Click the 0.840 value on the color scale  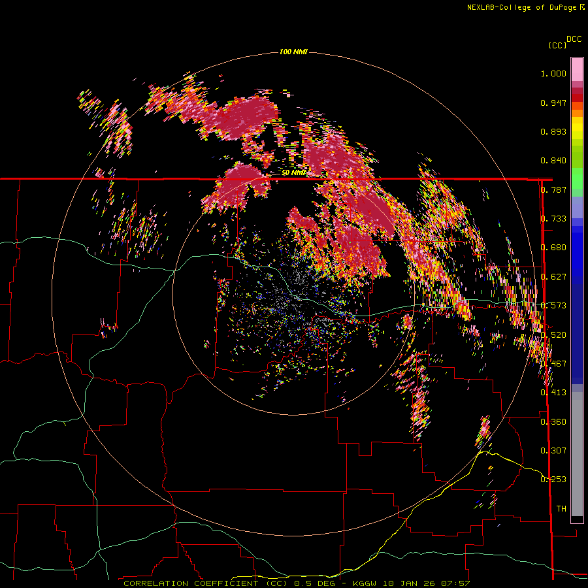click(x=553, y=161)
